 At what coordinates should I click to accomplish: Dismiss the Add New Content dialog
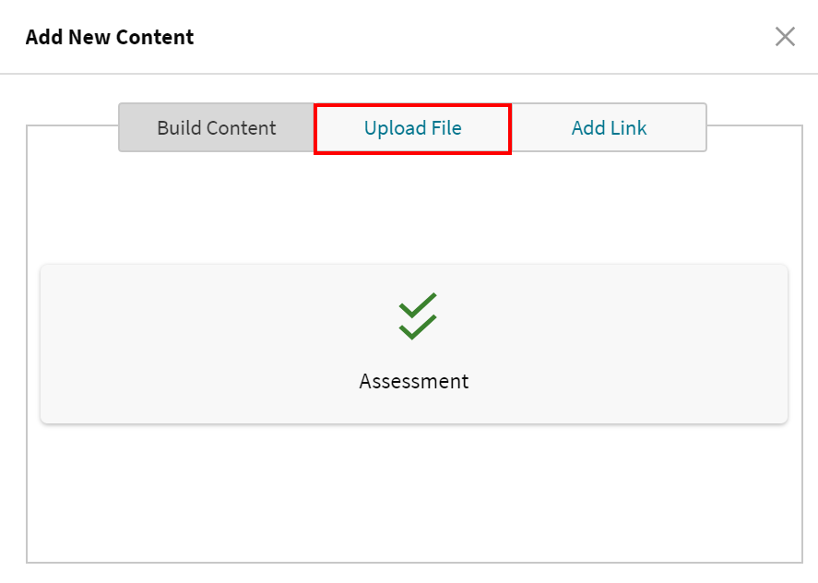pyautogui.click(x=785, y=36)
